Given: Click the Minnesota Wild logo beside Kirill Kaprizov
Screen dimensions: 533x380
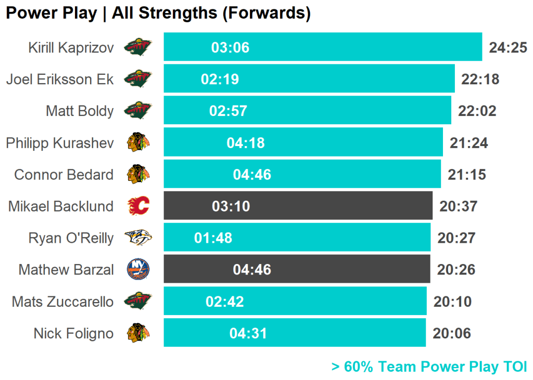Looking at the screenshot, I should click(x=138, y=47).
